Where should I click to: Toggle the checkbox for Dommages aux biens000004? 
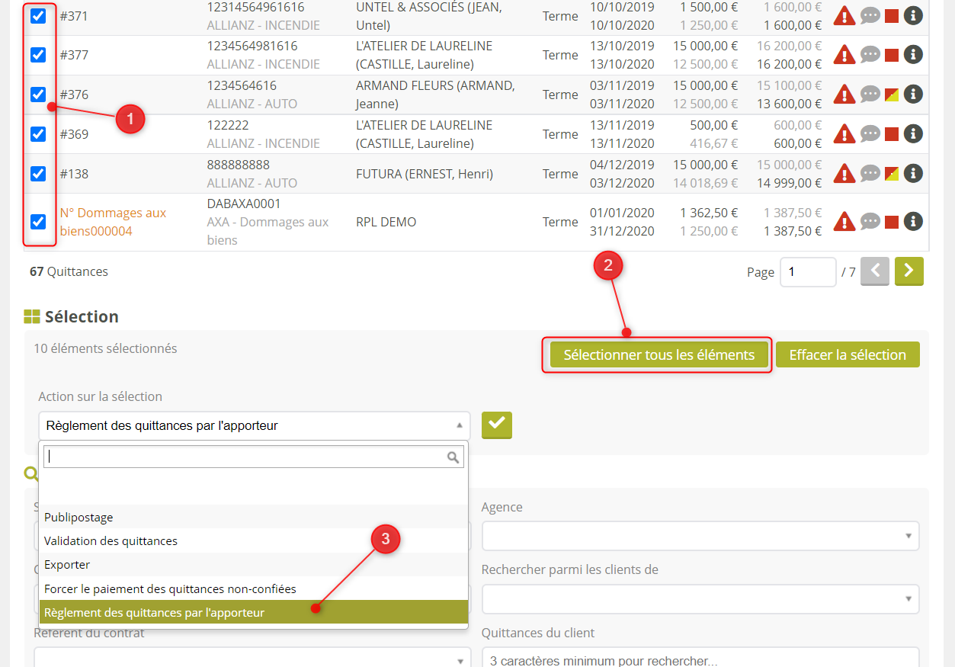click(38, 222)
